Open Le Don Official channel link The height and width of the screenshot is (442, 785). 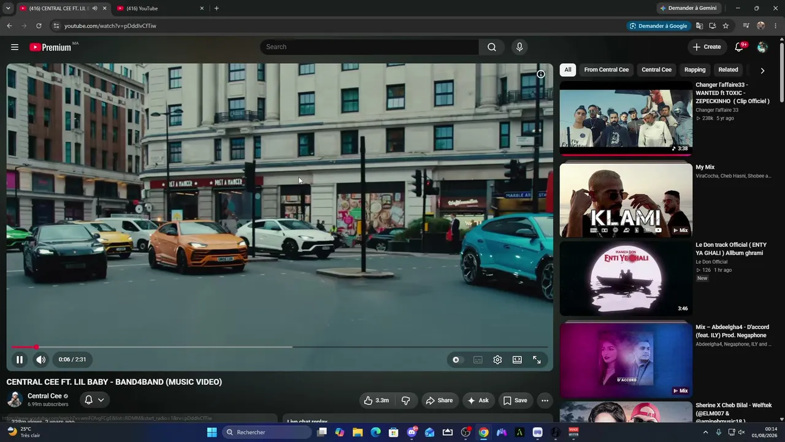point(711,262)
